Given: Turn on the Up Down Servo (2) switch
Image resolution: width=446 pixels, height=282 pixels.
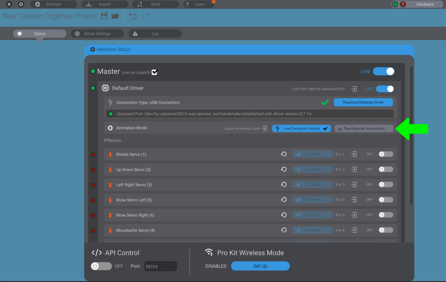Looking at the screenshot, I should tap(386, 169).
